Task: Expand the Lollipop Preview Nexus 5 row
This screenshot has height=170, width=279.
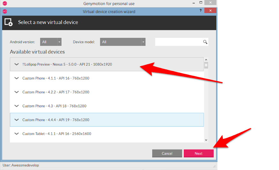Action: (x=17, y=64)
